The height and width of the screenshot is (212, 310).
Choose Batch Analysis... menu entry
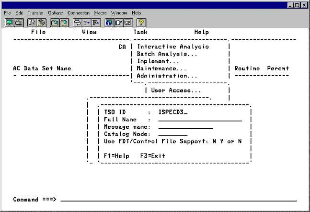pos(167,54)
